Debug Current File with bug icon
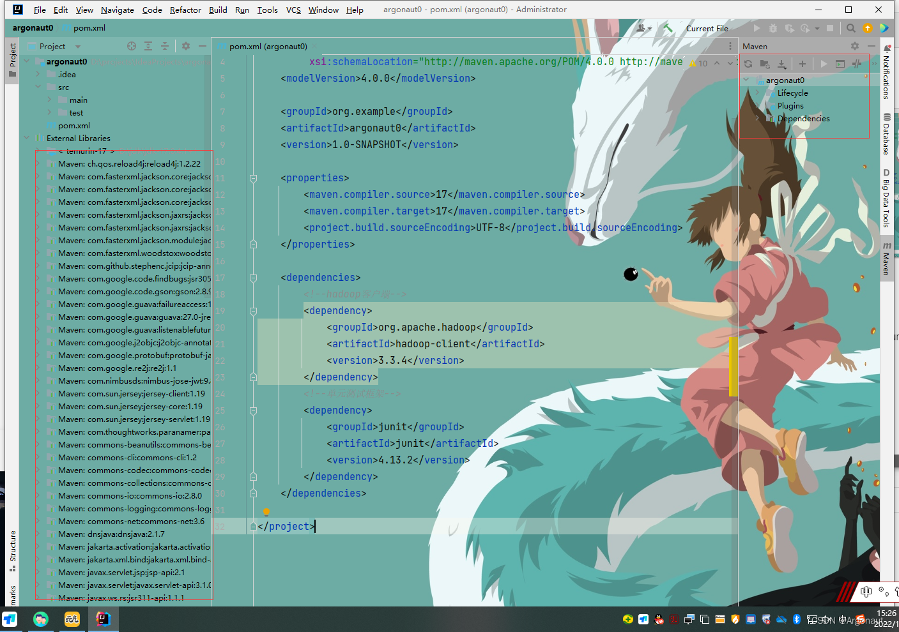 click(773, 28)
